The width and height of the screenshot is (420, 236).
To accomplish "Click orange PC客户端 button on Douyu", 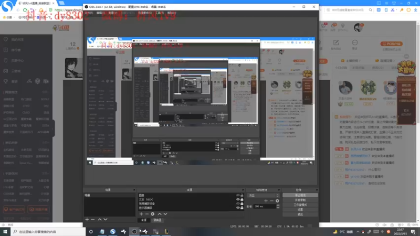I will 391,44.
